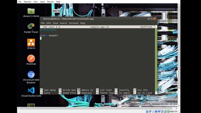Open VirtualBox File menu
Image resolution: width=201 pixels, height=113 pixels.
click(x=20, y=2)
